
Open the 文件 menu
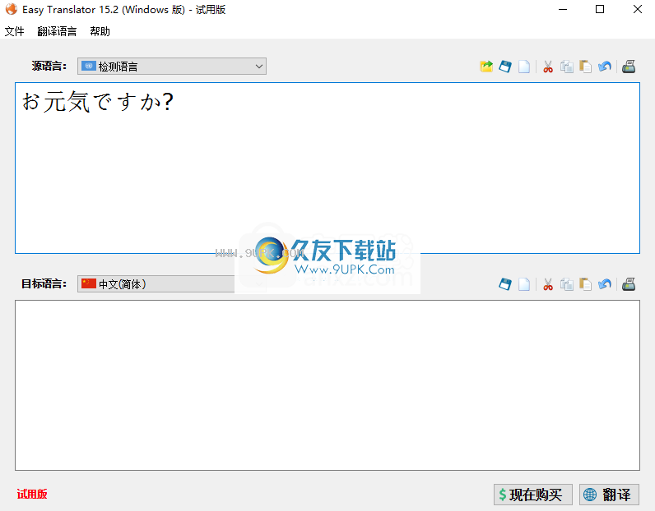tap(15, 31)
